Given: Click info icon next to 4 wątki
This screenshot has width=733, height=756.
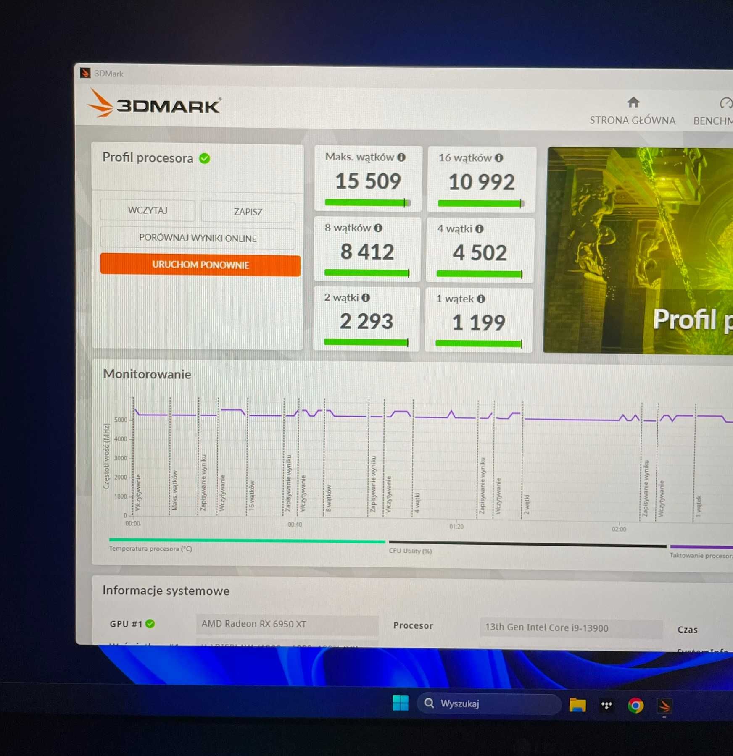Looking at the screenshot, I should pyautogui.click(x=479, y=229).
